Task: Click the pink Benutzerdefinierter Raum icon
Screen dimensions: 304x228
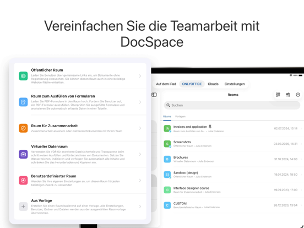Action: [23, 180]
